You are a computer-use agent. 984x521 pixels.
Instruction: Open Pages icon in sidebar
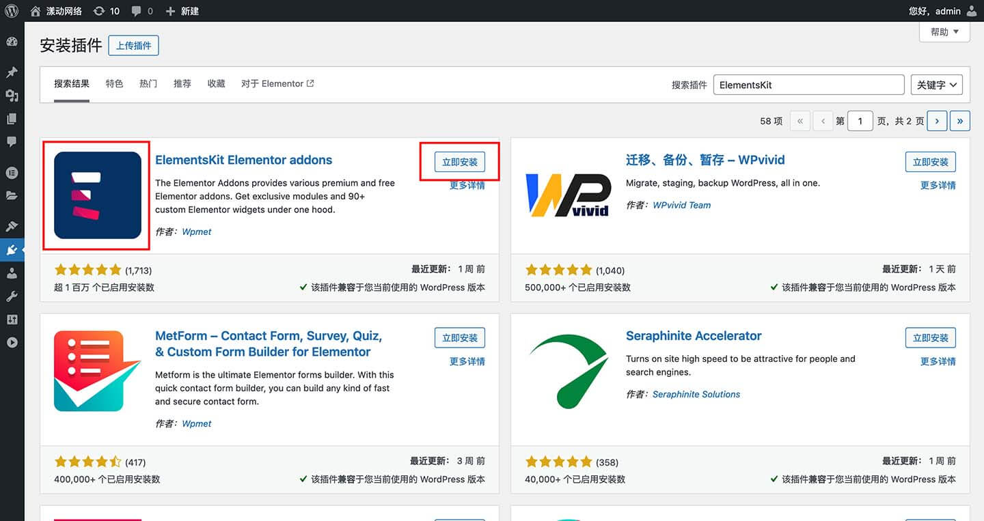pyautogui.click(x=12, y=119)
